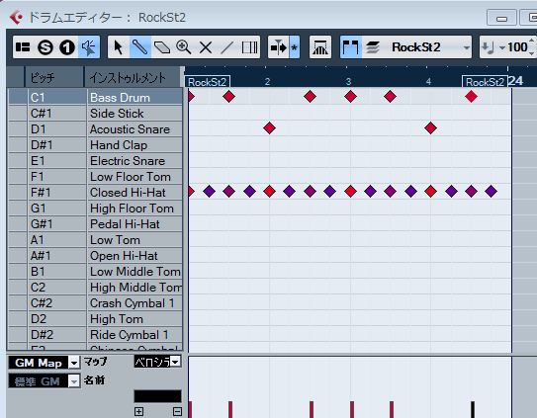
Task: Open the GM Map drum map dropdown
Action: click(74, 363)
